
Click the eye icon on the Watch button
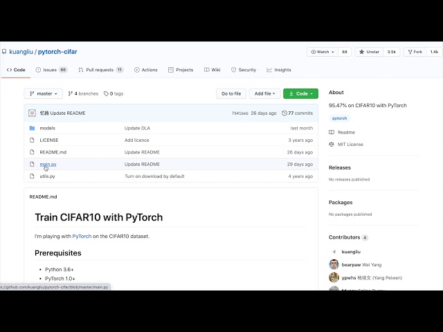tap(313, 52)
